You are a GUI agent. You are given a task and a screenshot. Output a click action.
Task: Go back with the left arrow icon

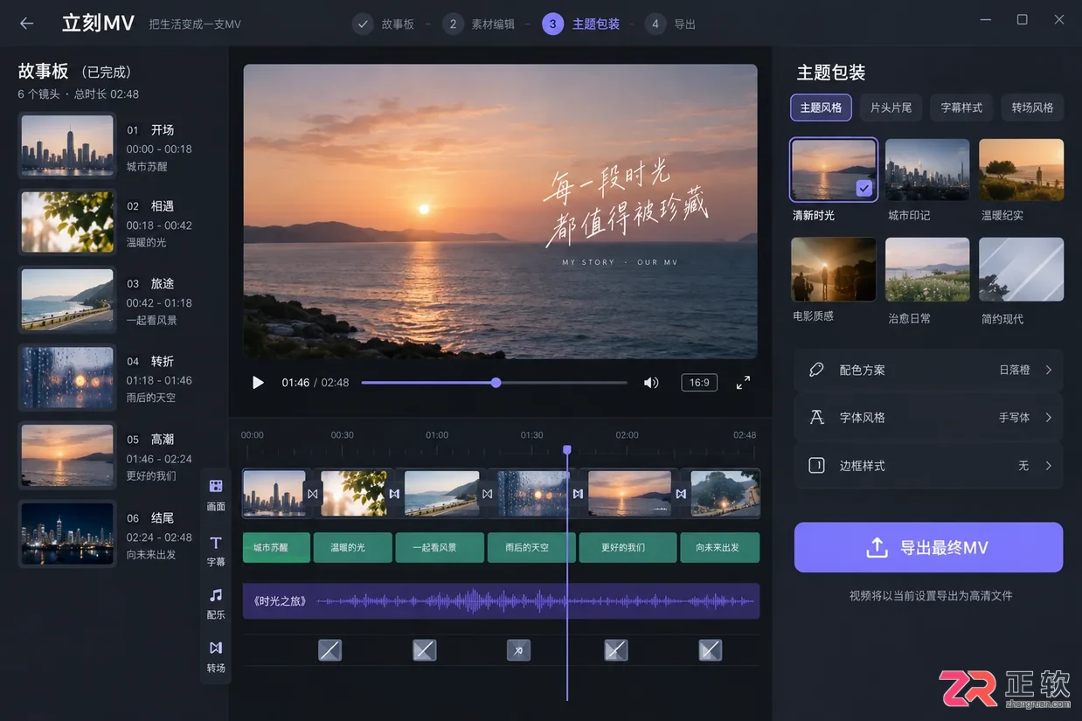(x=27, y=24)
